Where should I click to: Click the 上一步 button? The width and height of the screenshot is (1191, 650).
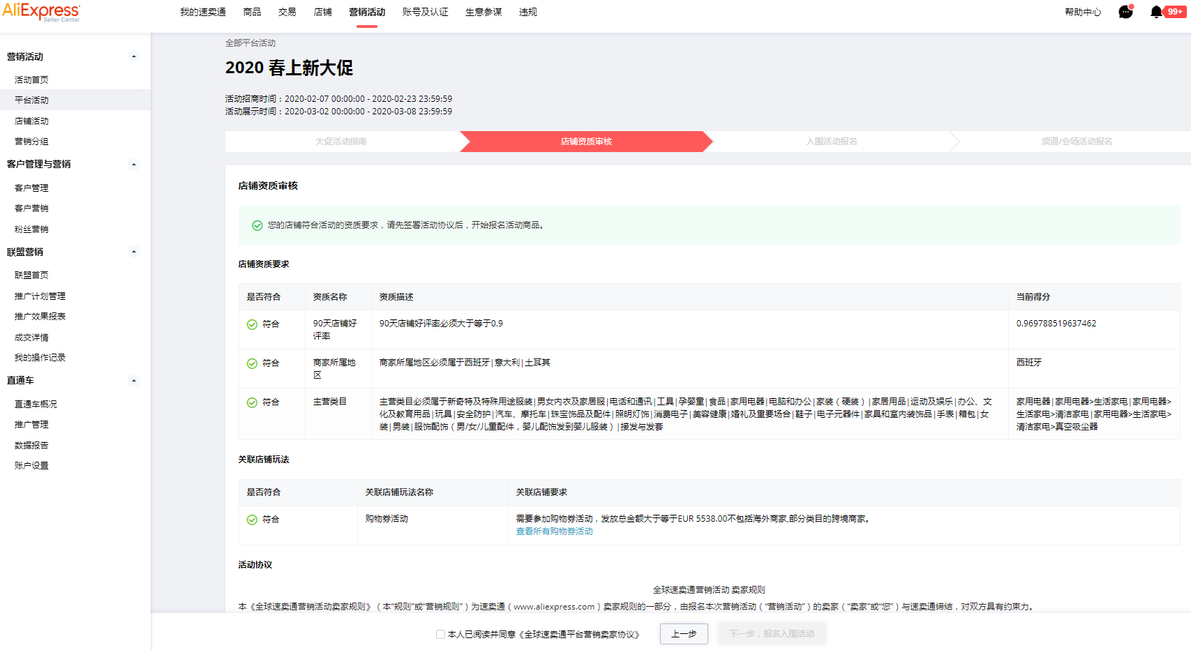[684, 634]
